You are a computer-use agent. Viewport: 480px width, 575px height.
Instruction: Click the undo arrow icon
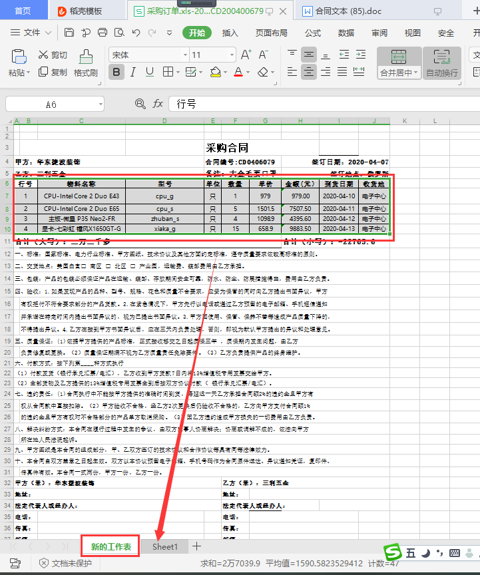coord(136,33)
